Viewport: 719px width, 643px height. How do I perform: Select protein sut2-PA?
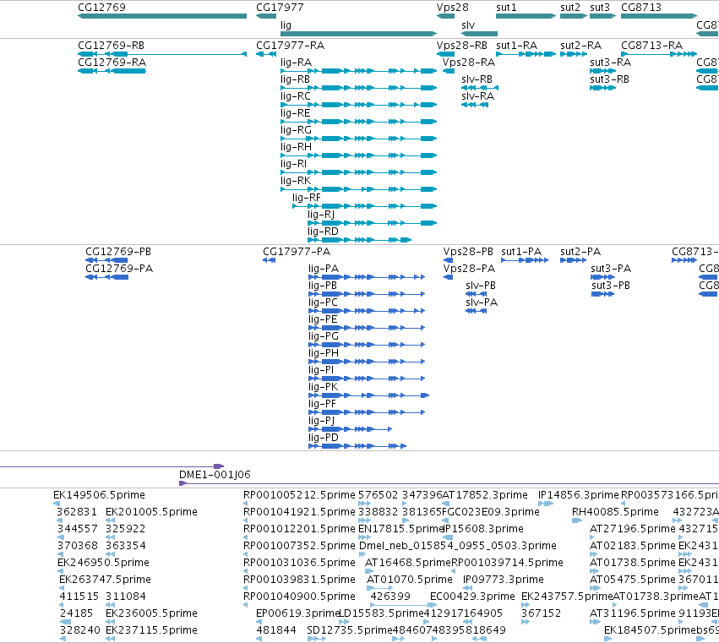tap(573, 260)
